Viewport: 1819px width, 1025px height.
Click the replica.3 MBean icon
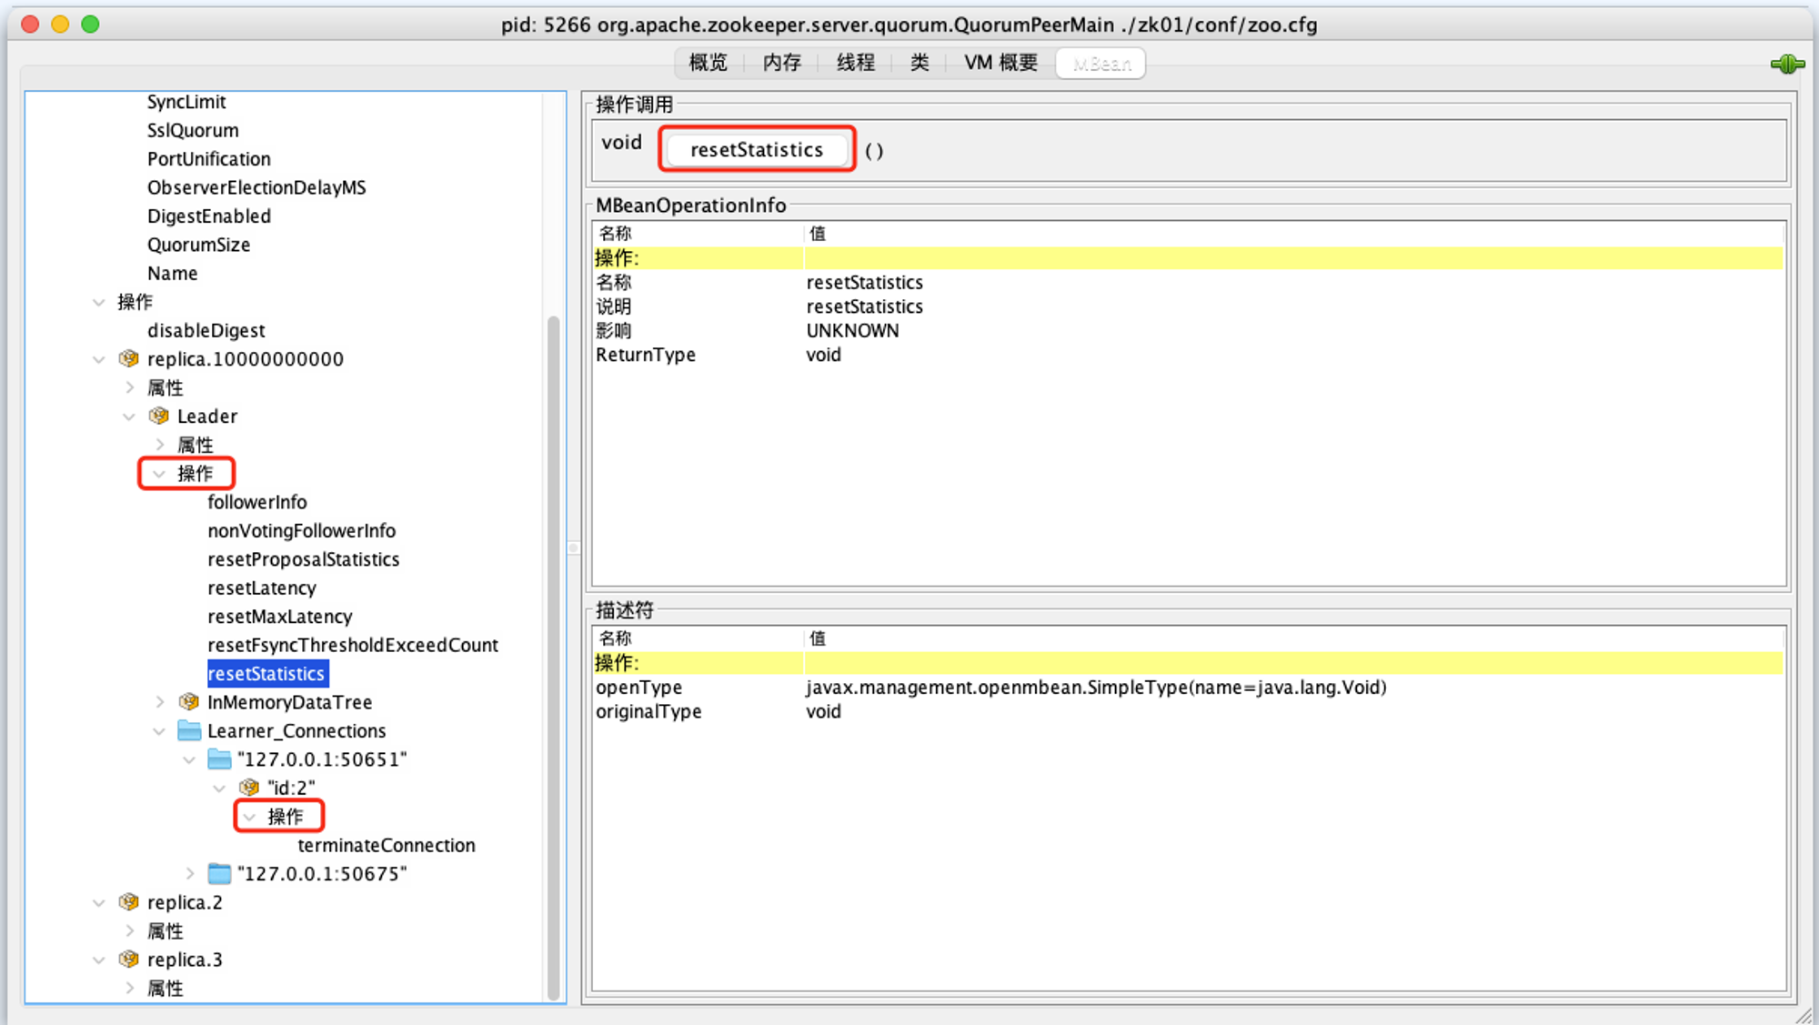[129, 959]
